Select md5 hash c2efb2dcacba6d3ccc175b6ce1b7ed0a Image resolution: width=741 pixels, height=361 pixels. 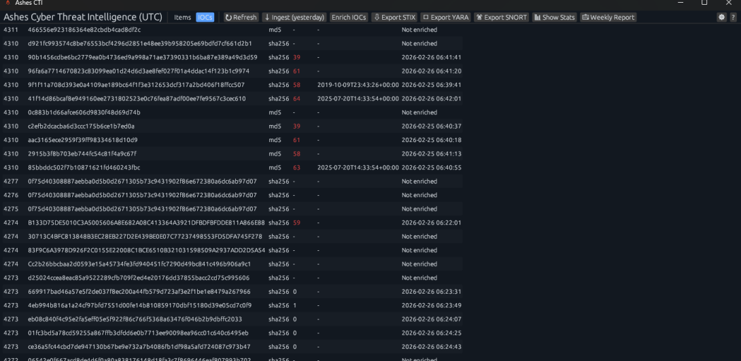[x=82, y=126]
